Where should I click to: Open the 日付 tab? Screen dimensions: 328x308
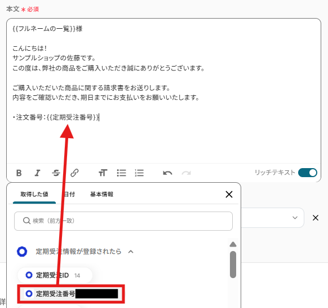click(69, 194)
